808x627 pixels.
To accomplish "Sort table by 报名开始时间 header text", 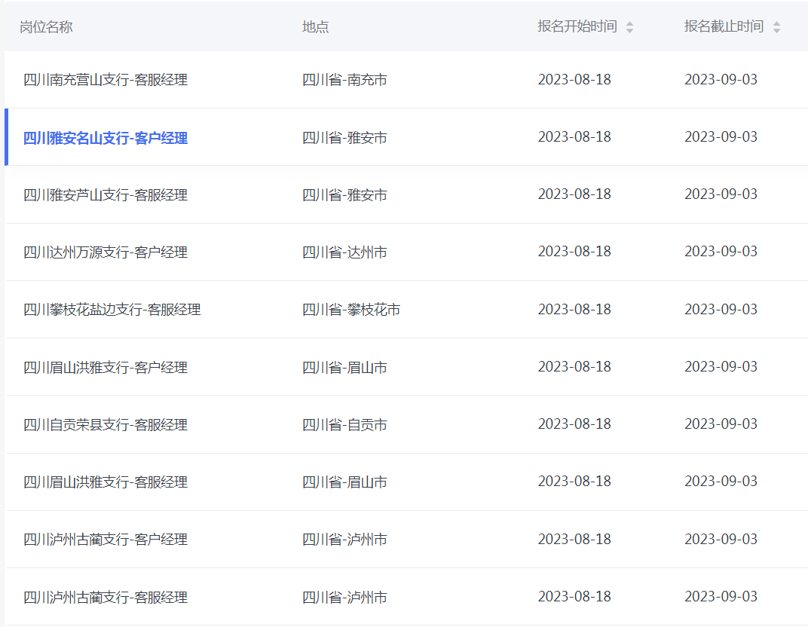I will coord(577,27).
